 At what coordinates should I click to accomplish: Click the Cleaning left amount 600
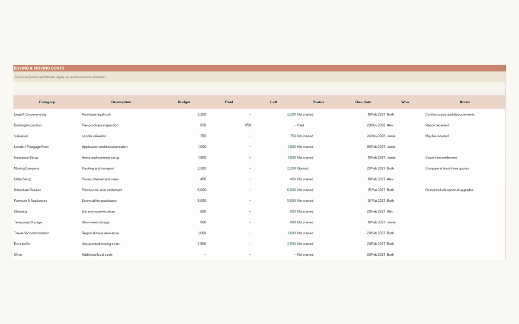(293, 212)
